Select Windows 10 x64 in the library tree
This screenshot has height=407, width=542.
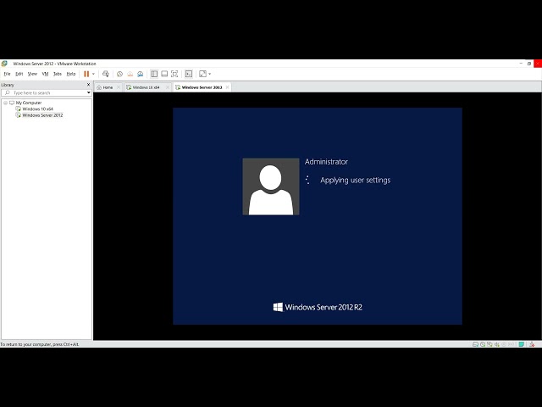[x=37, y=109]
